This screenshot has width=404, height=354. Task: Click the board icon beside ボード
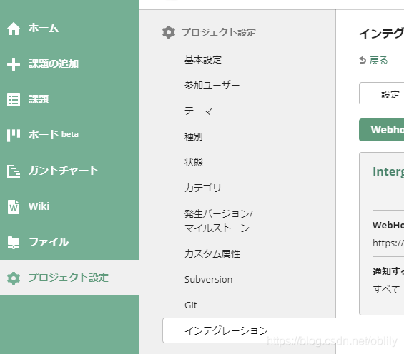(14, 135)
